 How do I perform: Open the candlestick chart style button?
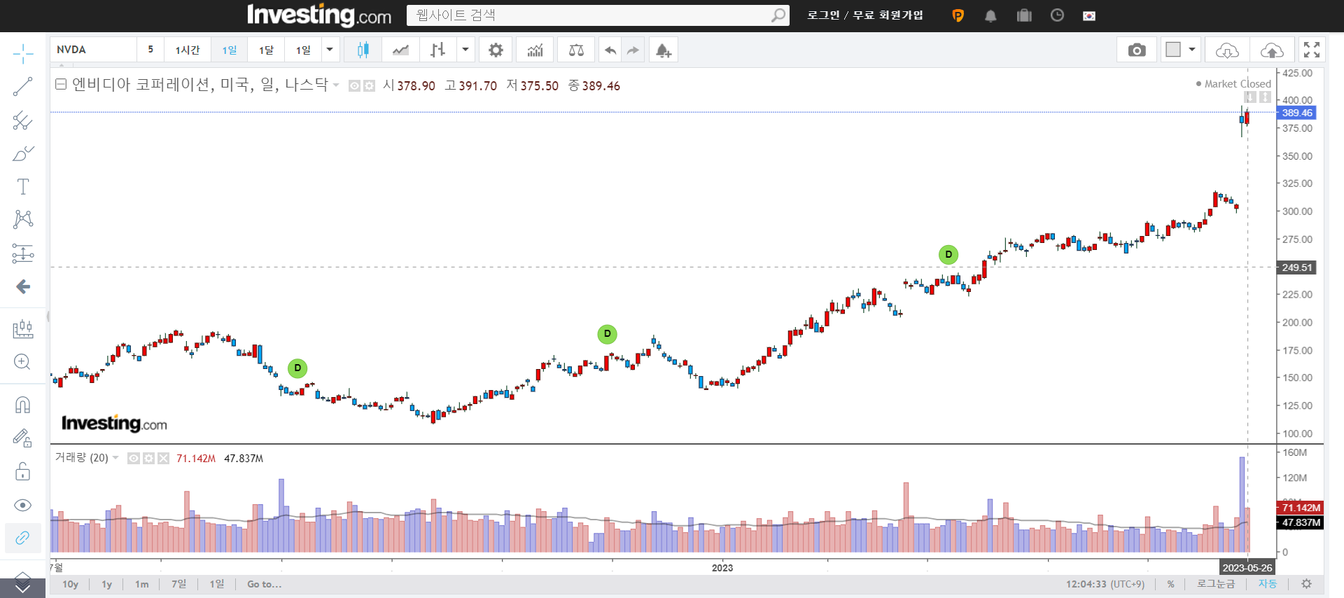(x=363, y=50)
